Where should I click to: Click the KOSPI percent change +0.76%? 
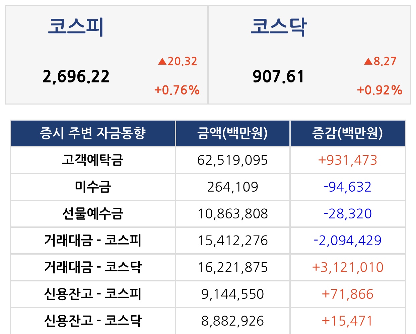[x=177, y=90]
